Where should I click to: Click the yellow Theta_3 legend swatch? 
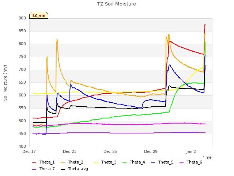96,163
